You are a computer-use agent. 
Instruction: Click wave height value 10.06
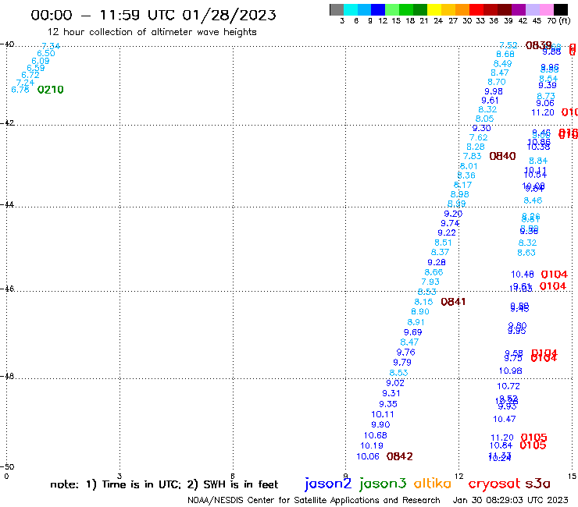(x=368, y=456)
